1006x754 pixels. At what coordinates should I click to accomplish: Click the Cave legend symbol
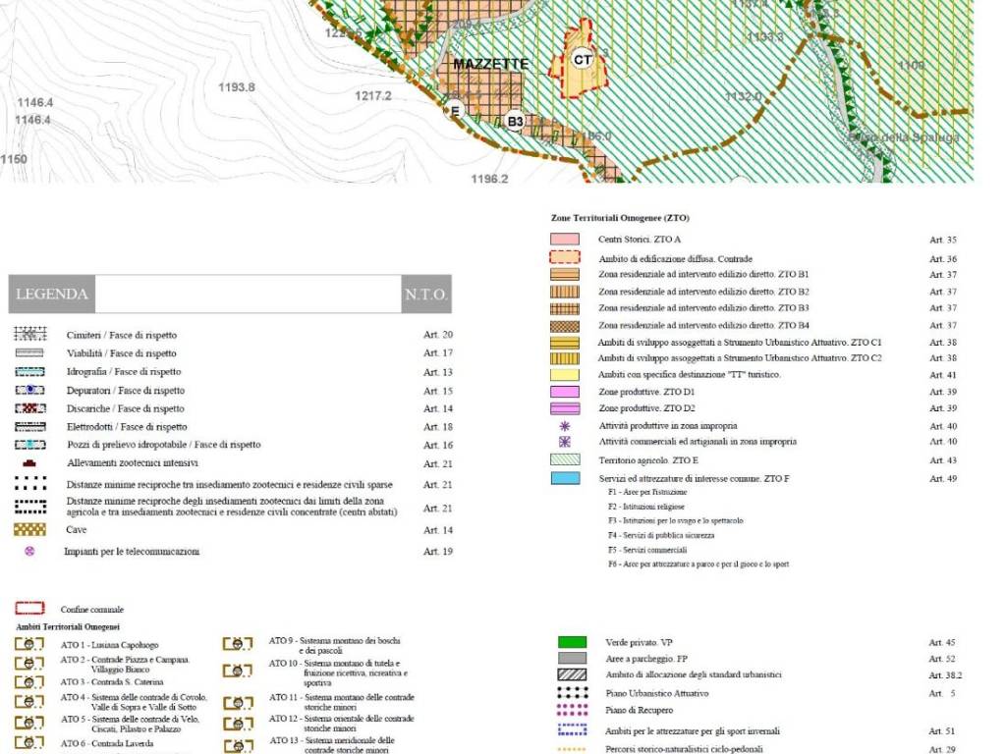click(x=30, y=529)
